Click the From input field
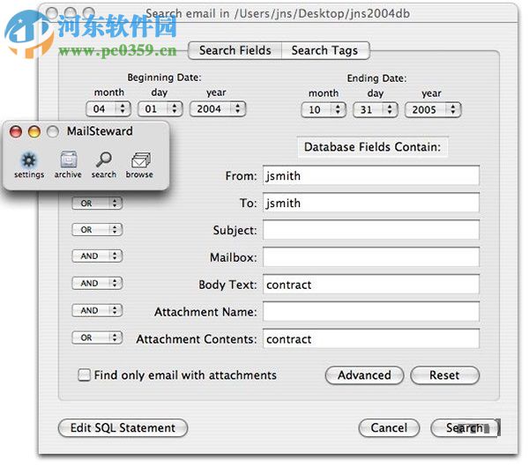529x474 pixels. click(371, 175)
